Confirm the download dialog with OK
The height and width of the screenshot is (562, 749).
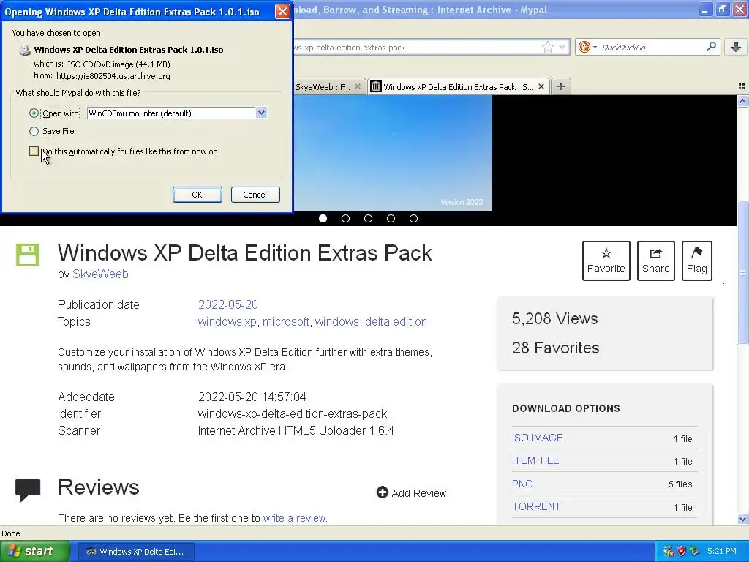[197, 195]
